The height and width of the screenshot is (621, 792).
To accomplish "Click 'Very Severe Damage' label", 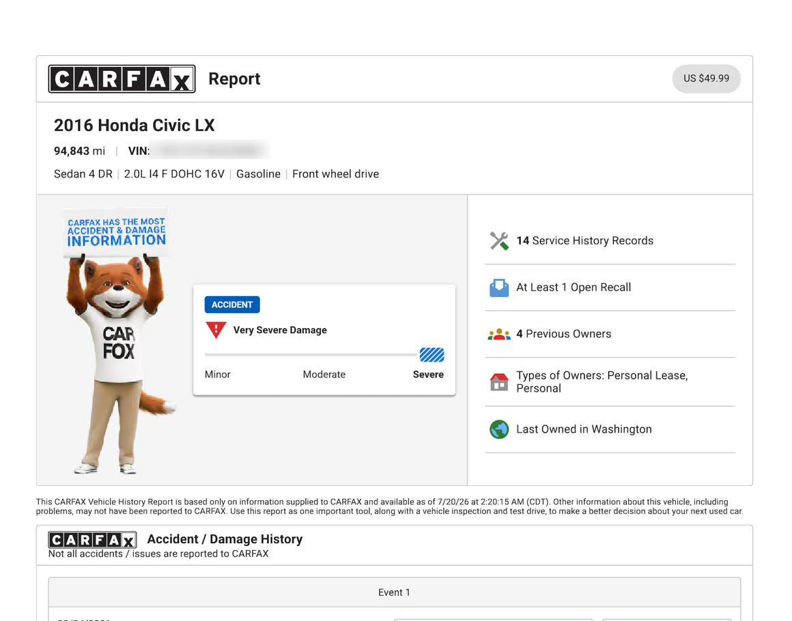I will pos(280,330).
